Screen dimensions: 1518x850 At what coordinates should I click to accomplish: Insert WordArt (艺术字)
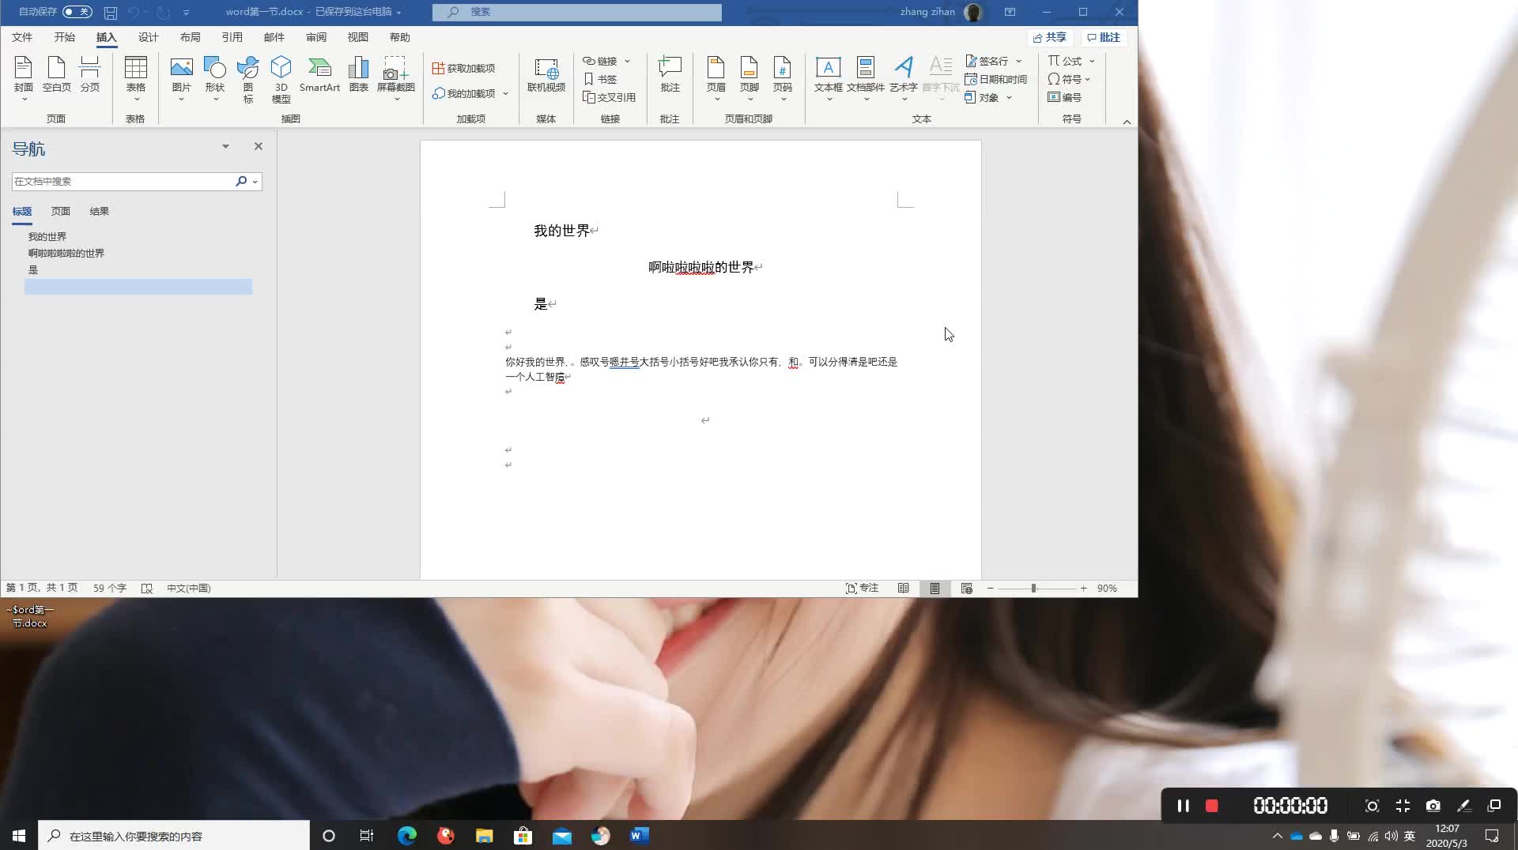click(903, 77)
